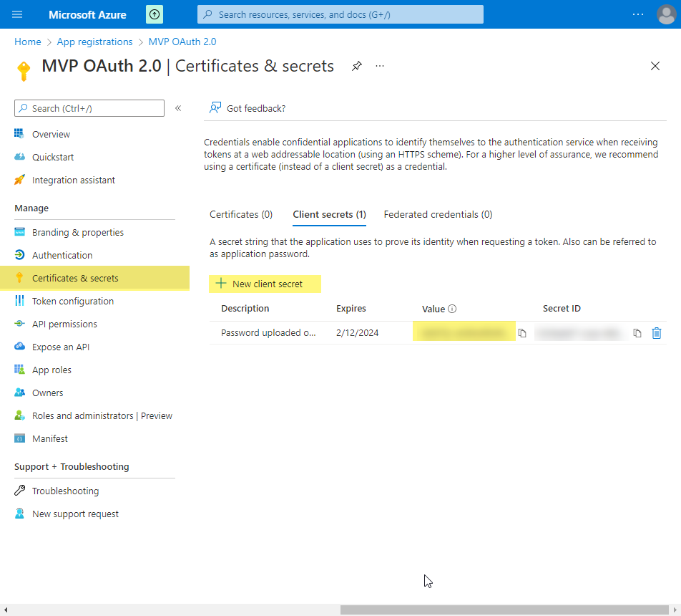Click the horizontal scrollbar thumb
Screen dimensions: 681x616
coord(504,610)
